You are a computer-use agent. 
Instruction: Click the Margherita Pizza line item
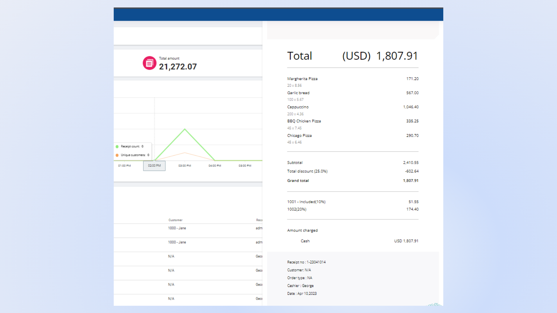302,79
